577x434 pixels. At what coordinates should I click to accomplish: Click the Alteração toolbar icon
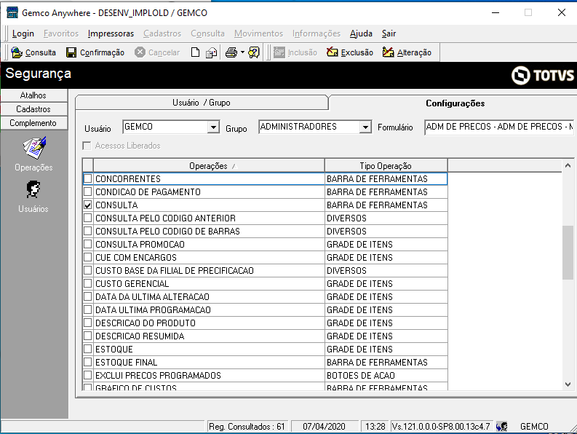click(389, 52)
